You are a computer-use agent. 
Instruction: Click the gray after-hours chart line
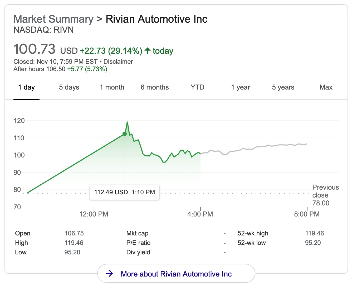coord(253,148)
